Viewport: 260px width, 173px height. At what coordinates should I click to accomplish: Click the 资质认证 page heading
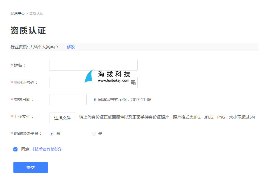28,30
